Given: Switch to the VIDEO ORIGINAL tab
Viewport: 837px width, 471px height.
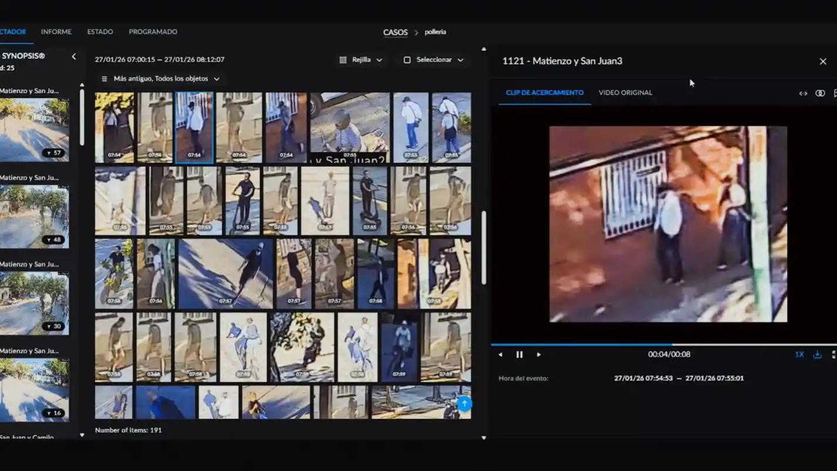Looking at the screenshot, I should [625, 93].
